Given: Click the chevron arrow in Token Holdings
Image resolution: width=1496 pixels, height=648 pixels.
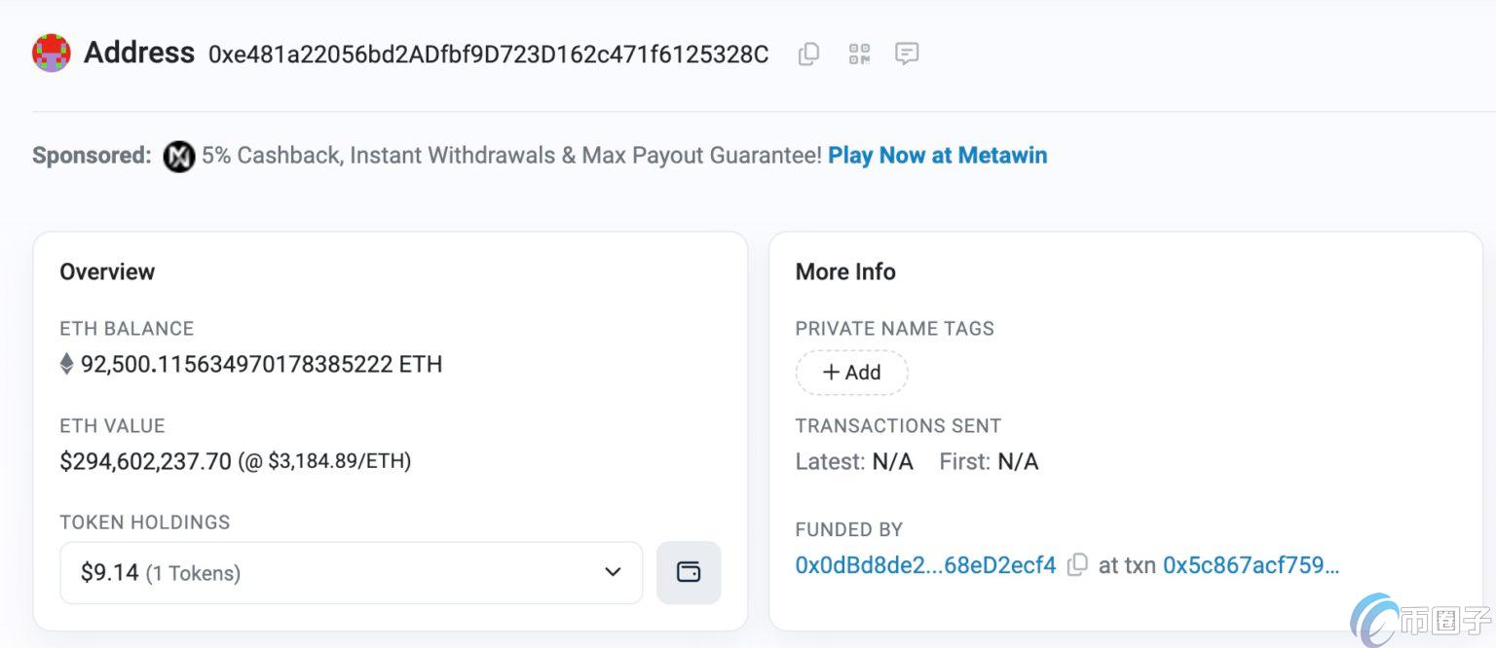Looking at the screenshot, I should click(x=613, y=572).
